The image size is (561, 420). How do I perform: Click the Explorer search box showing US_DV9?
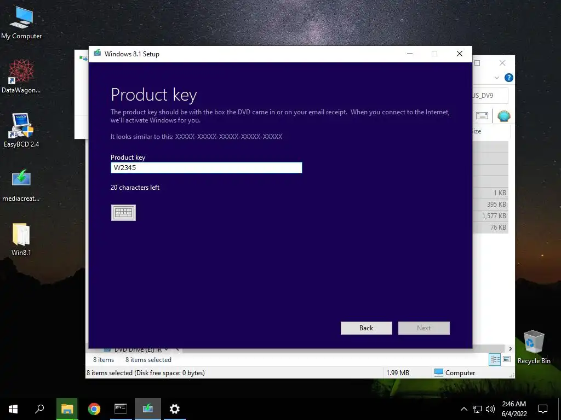(x=490, y=95)
